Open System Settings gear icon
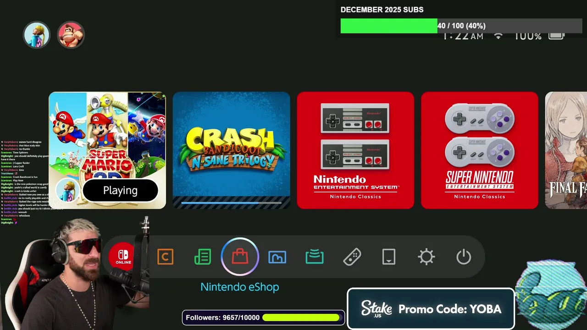The height and width of the screenshot is (330, 587). 426,257
